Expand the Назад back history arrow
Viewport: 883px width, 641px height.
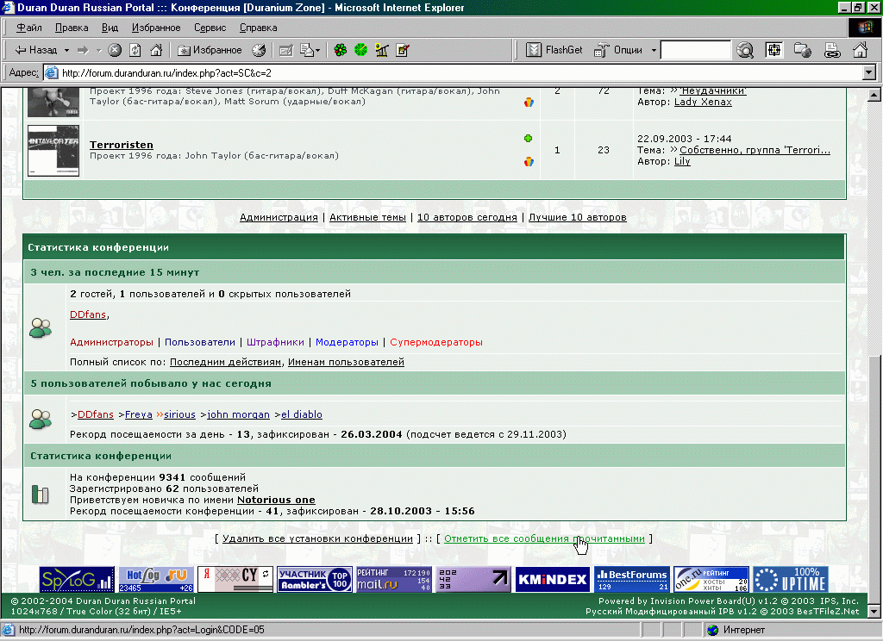tap(65, 50)
